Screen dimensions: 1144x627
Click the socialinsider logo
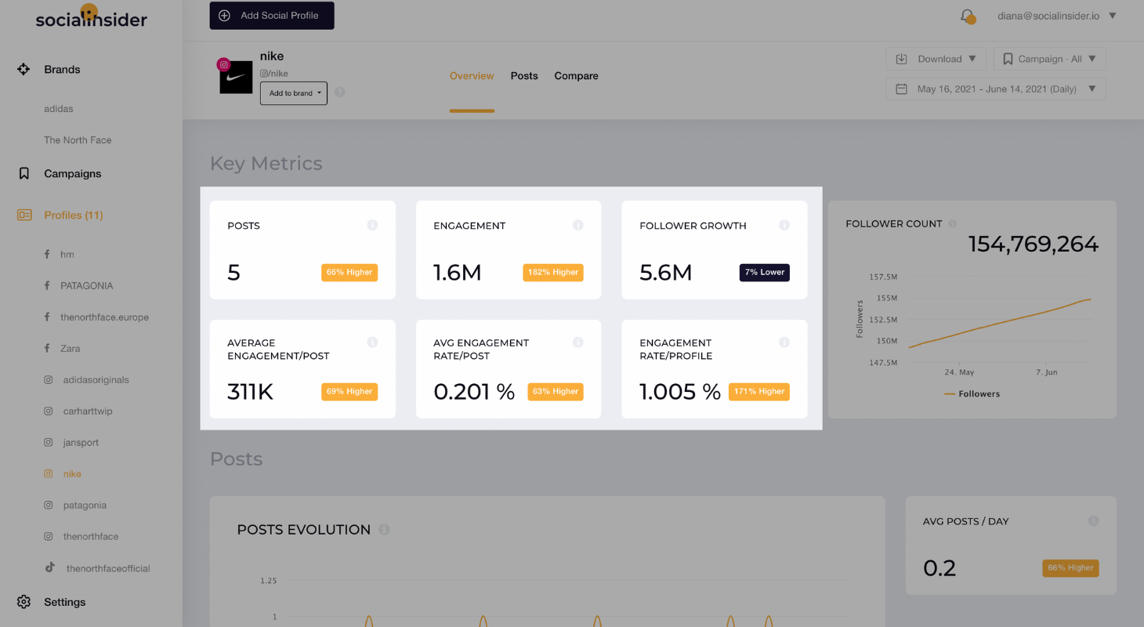coord(91,17)
